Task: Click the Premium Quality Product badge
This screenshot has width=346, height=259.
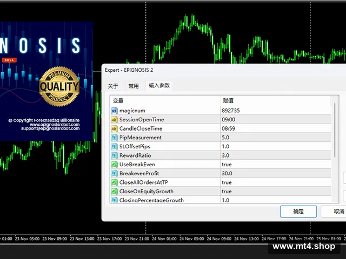Action: (59, 86)
